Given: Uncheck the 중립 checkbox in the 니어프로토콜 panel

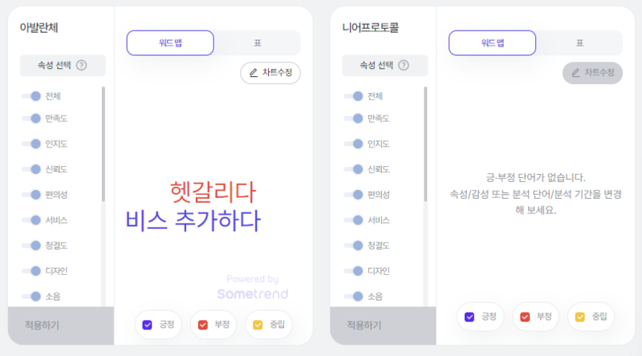Looking at the screenshot, I should [x=579, y=318].
